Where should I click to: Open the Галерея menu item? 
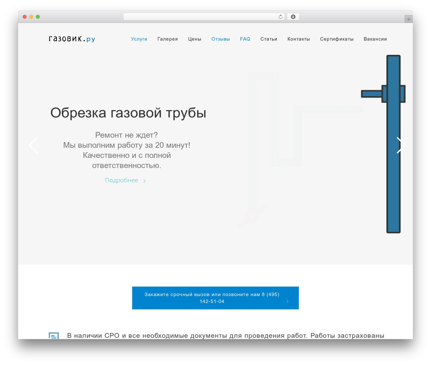pyautogui.click(x=168, y=39)
